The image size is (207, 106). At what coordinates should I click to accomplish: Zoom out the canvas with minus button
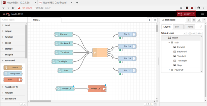coord(145,104)
